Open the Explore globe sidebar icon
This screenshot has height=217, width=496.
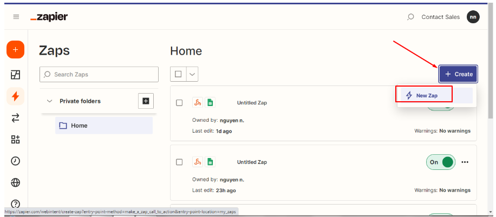point(15,182)
